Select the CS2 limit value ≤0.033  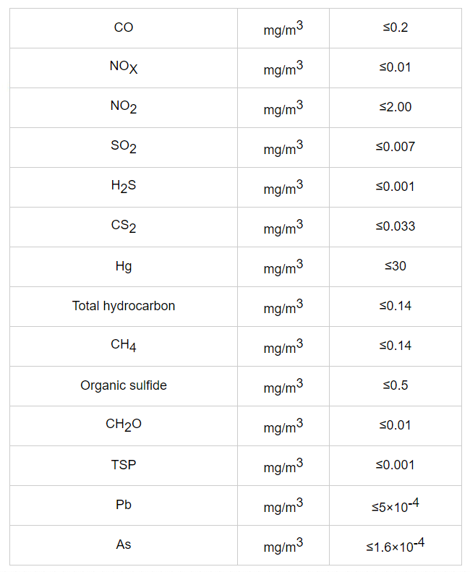click(x=396, y=226)
